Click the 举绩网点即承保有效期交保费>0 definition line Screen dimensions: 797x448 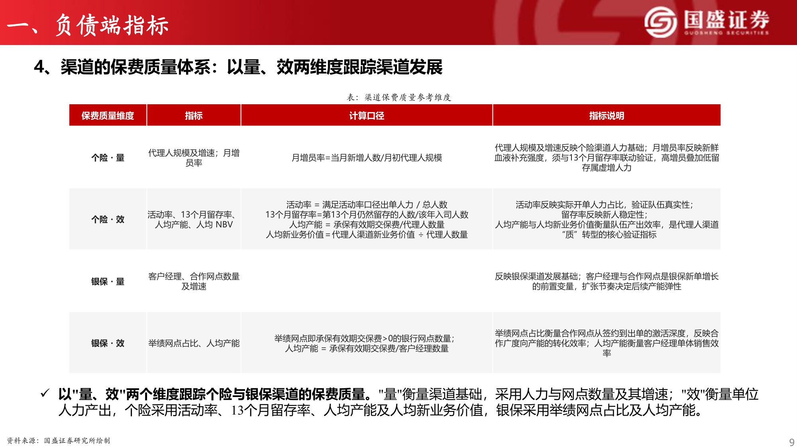[364, 338]
